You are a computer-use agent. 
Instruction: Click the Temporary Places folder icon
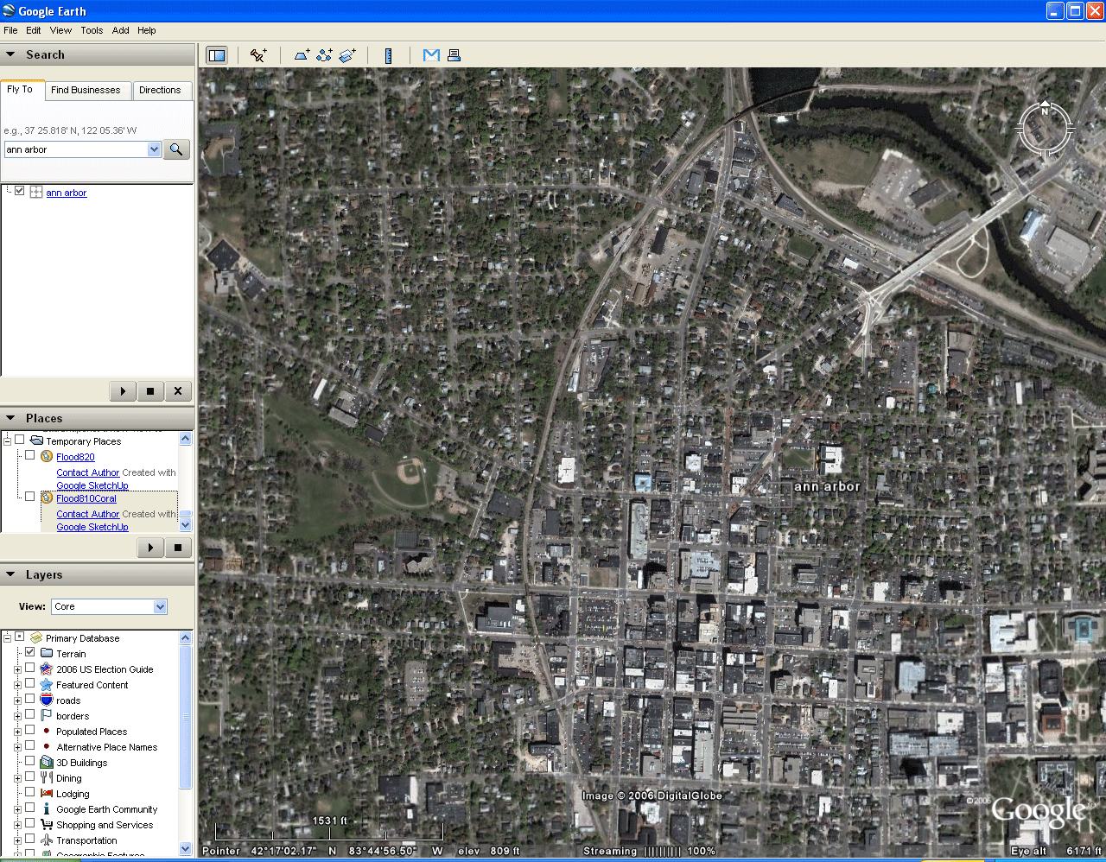coord(36,441)
